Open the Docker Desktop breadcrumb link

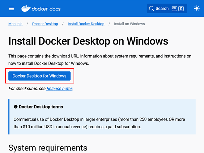tap(45, 24)
